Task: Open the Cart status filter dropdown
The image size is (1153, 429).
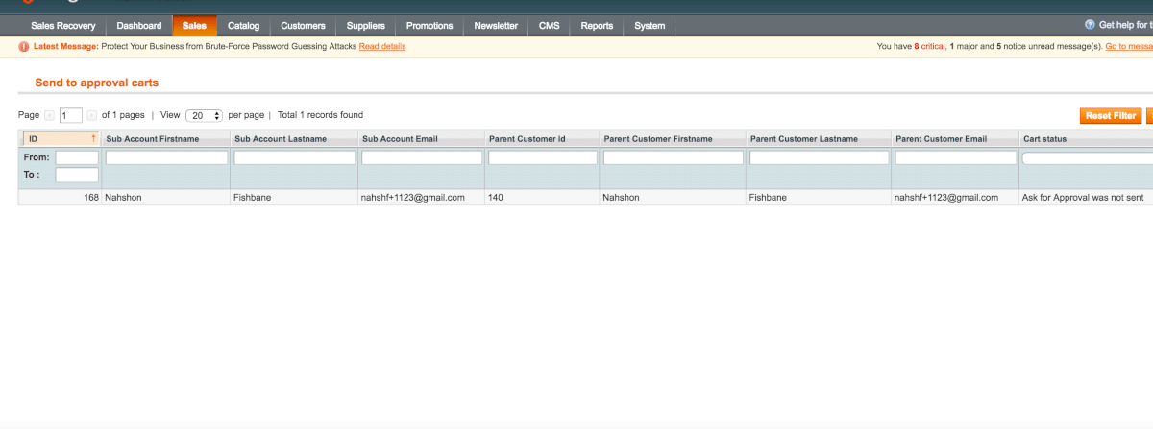Action: pyautogui.click(x=1086, y=157)
